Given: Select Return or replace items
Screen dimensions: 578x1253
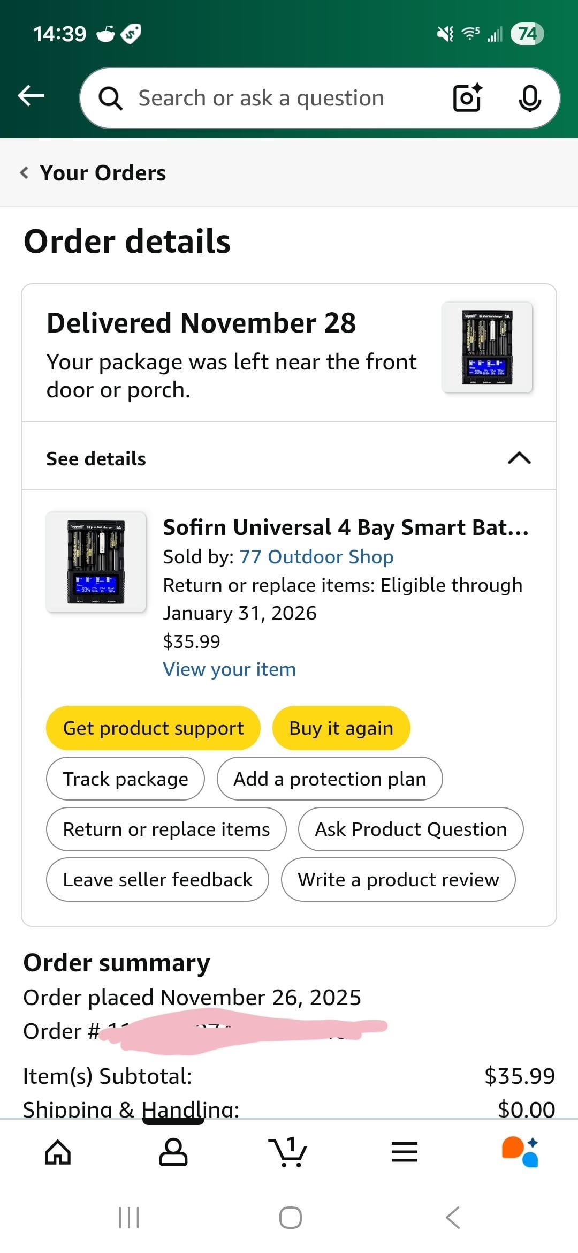Looking at the screenshot, I should click(x=166, y=829).
